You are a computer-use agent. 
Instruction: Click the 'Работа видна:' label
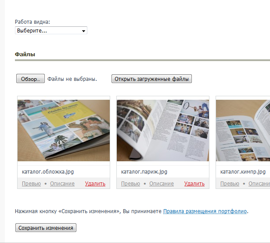[x=32, y=22]
